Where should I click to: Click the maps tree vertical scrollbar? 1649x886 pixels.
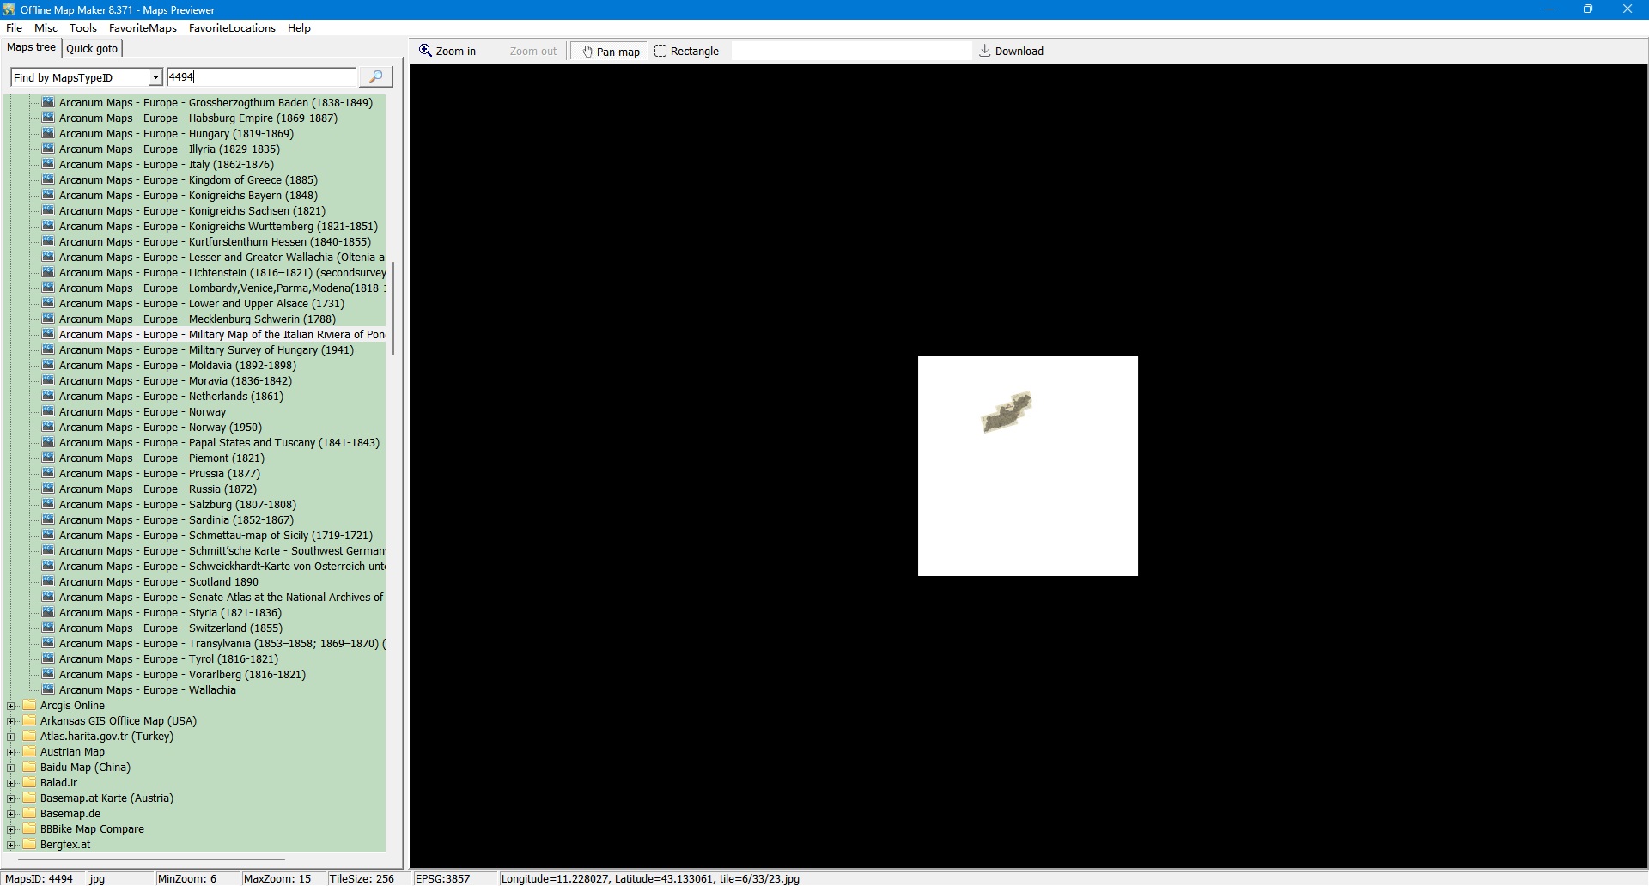click(393, 309)
